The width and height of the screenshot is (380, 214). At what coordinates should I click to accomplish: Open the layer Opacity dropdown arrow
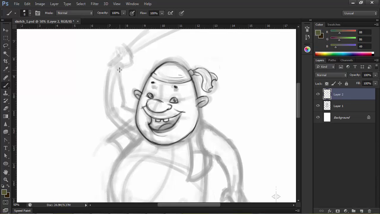[375, 75]
